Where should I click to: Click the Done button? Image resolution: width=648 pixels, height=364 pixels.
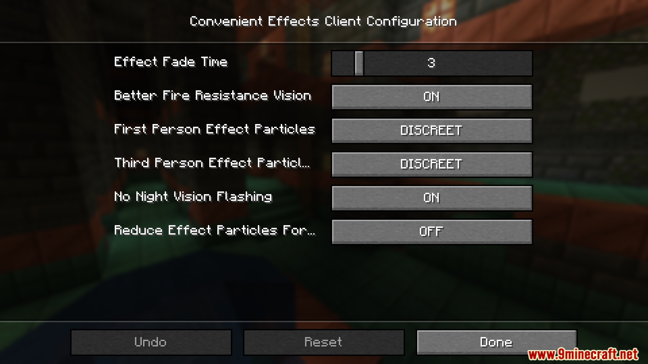click(x=496, y=342)
